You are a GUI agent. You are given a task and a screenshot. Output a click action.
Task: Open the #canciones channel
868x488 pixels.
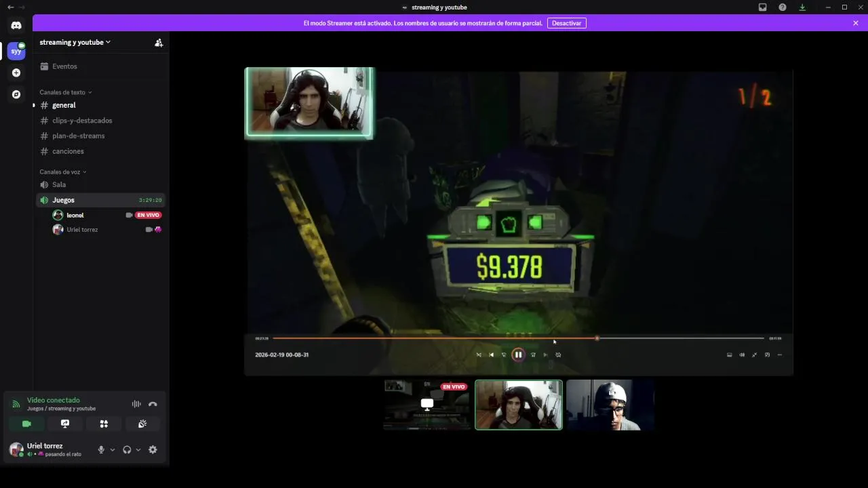point(101,151)
